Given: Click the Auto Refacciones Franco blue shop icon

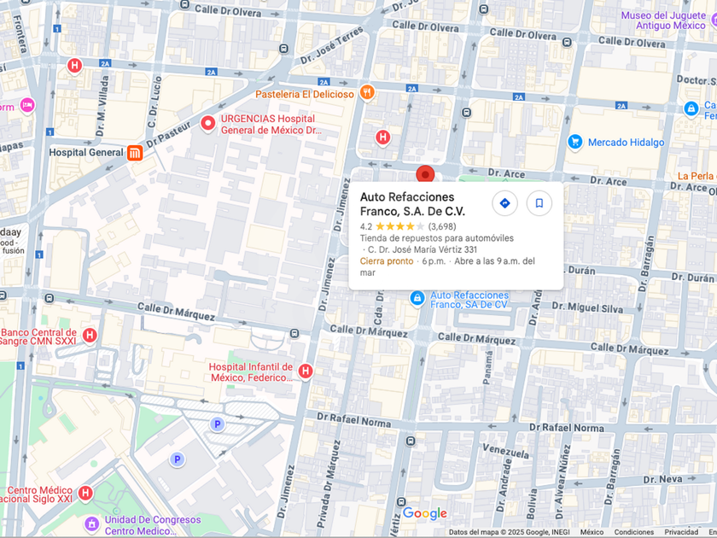Looking at the screenshot, I should (x=417, y=299).
